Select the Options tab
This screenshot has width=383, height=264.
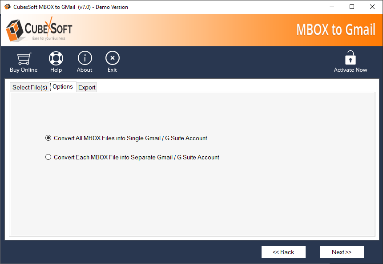[x=63, y=87]
